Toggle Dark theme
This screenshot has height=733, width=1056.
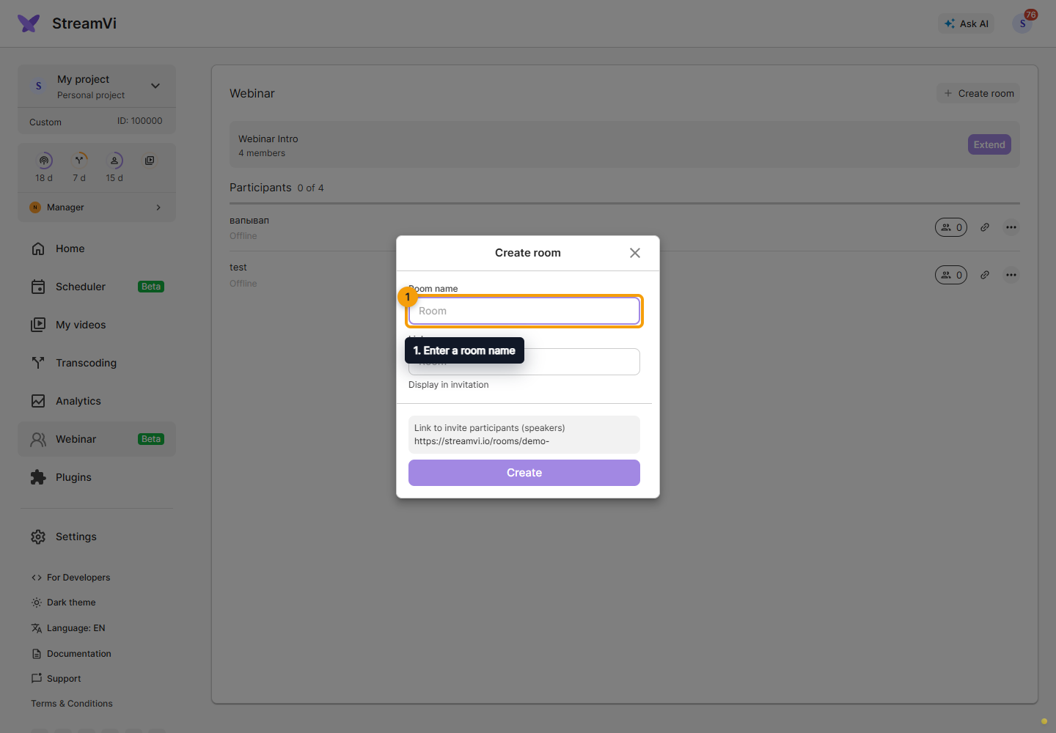click(x=63, y=603)
